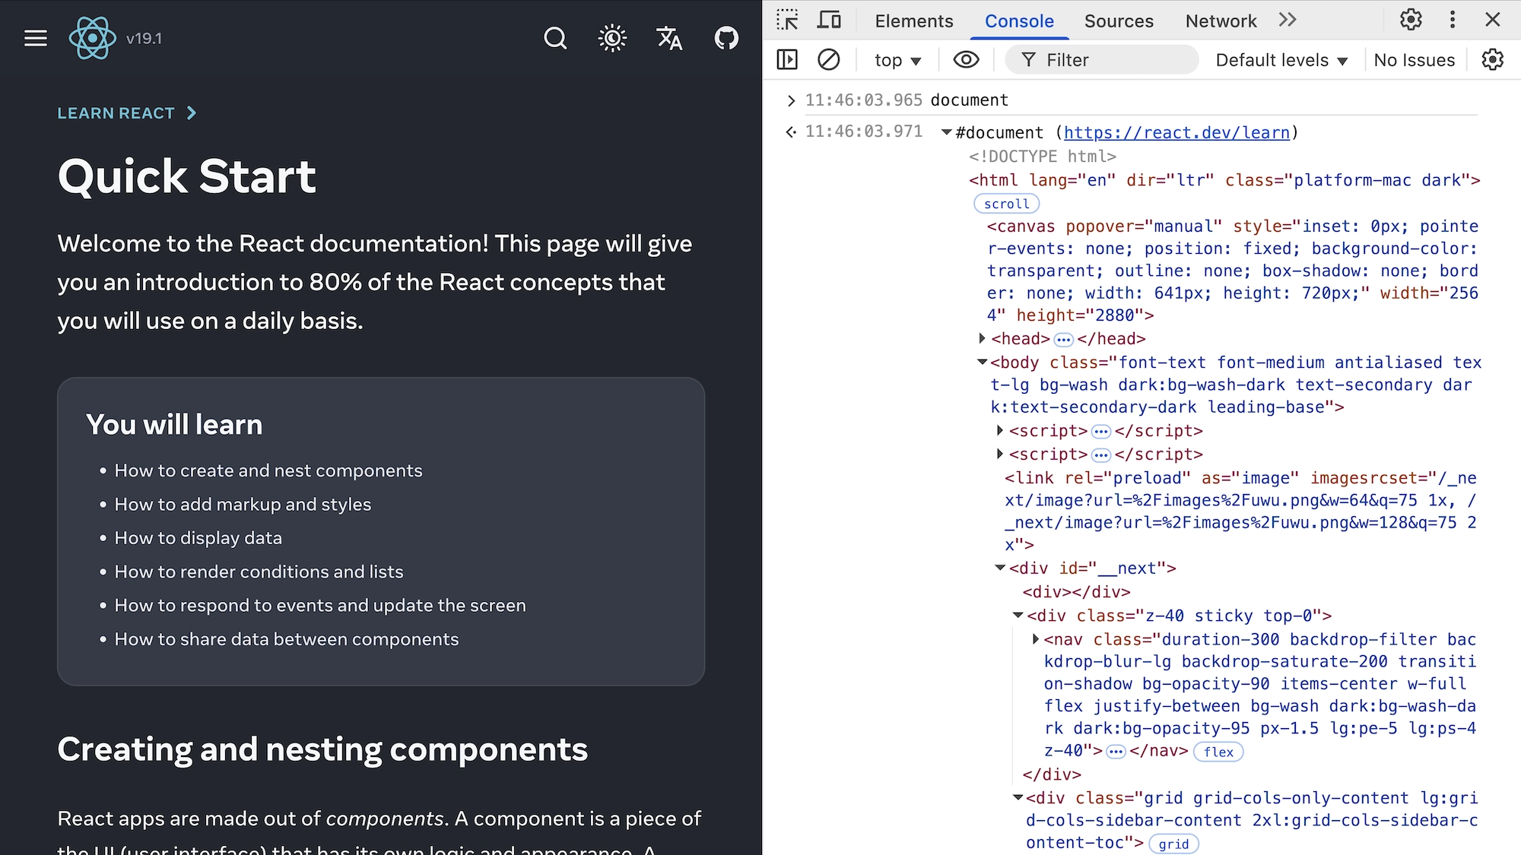Toggle the light/dark theme sun icon
The height and width of the screenshot is (855, 1521).
(x=612, y=38)
